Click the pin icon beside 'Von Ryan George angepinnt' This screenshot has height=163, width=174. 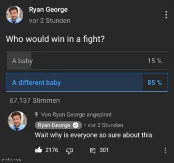click(x=36, y=115)
